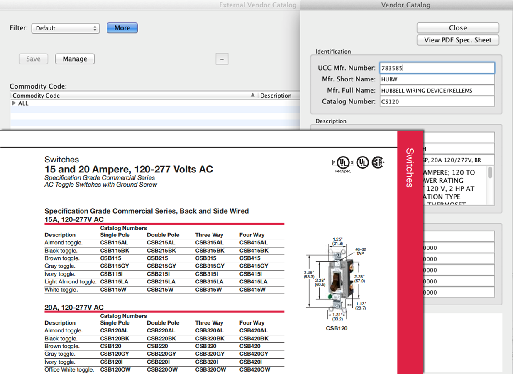The image size is (513, 374).
Task: Click the UCC Mfr. Number field
Action: (437, 67)
